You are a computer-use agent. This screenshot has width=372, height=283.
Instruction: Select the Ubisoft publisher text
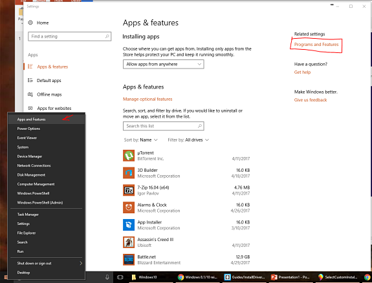pos(144,246)
